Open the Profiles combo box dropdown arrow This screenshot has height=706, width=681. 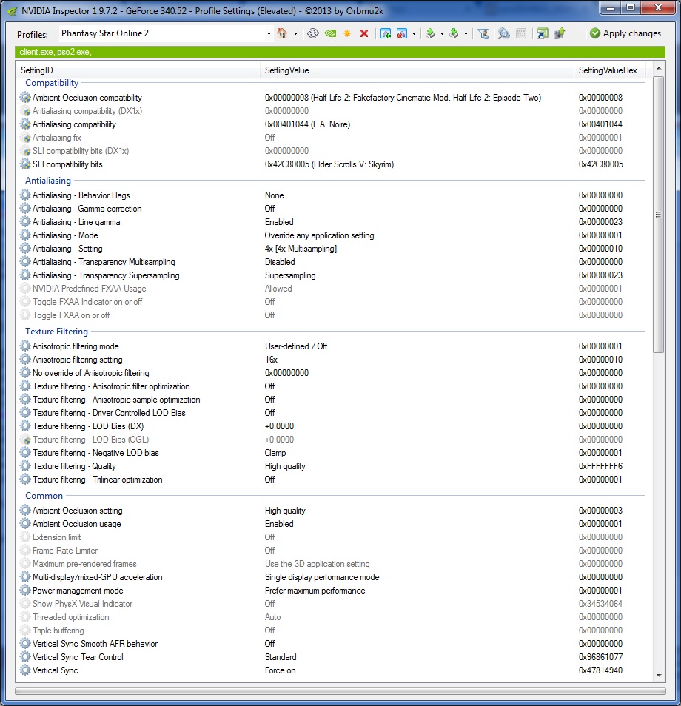point(269,34)
